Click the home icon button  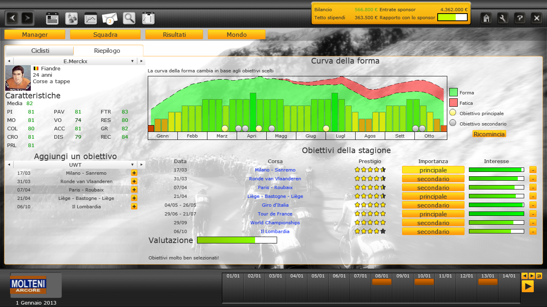click(x=487, y=18)
